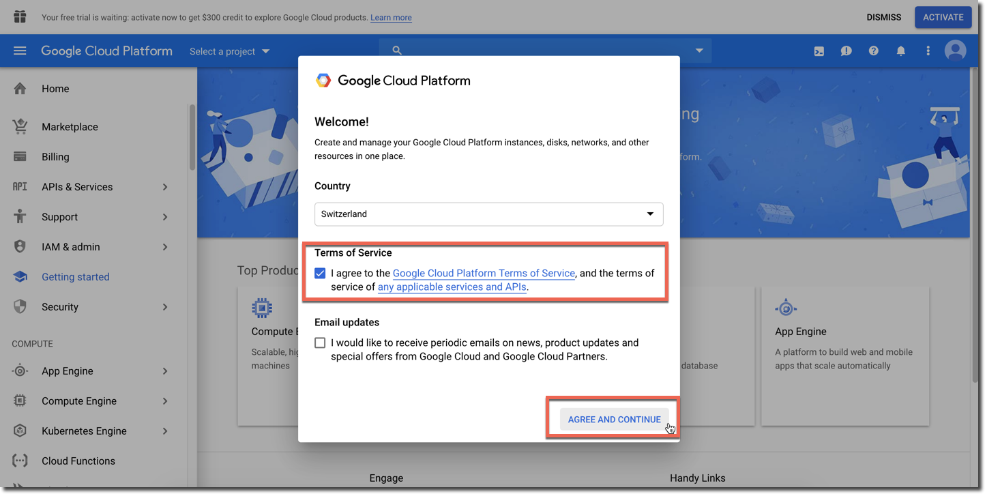Click the ACTIVATE free trial button
The width and height of the screenshot is (985, 494).
point(943,17)
